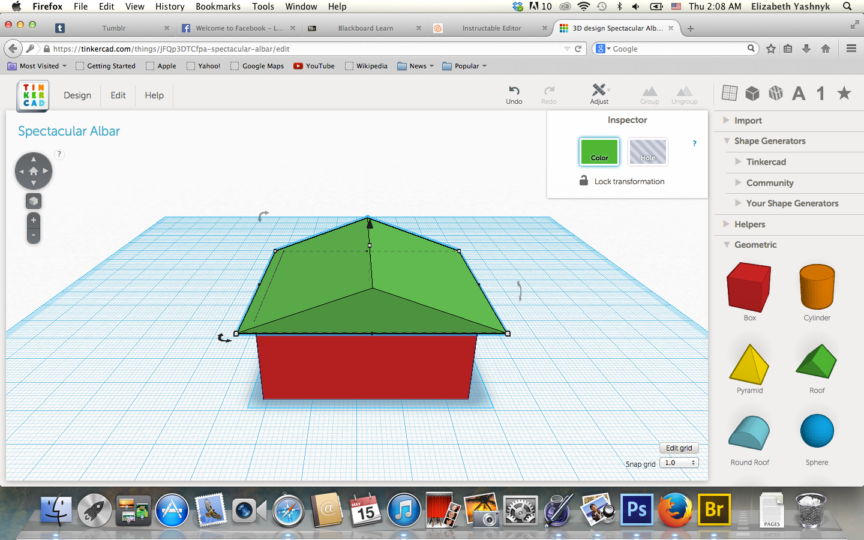This screenshot has width=864, height=540.
Task: Click the Undo icon in the toolbar
Action: point(514,94)
